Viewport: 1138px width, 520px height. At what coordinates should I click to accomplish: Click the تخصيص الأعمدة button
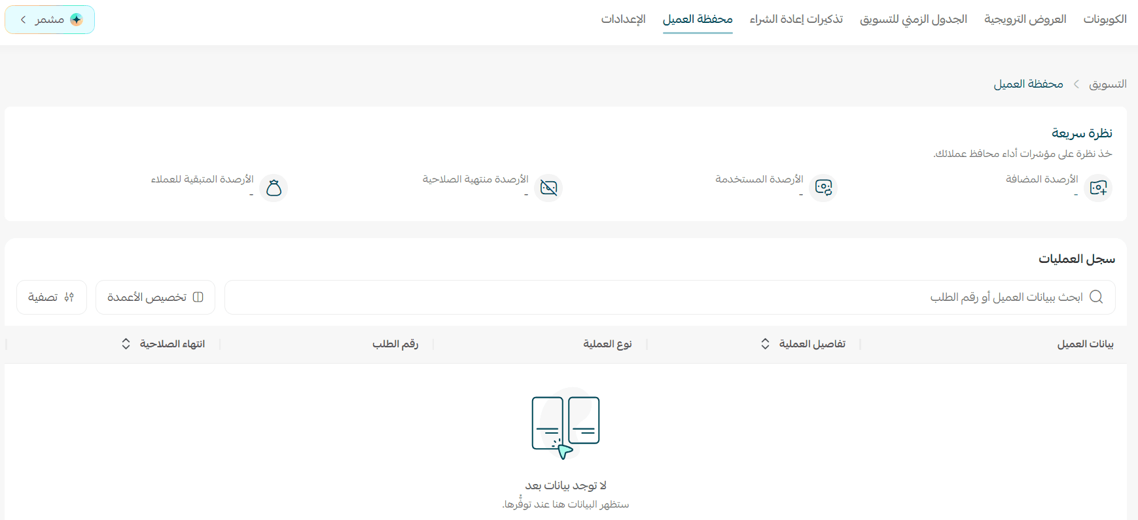tap(155, 297)
